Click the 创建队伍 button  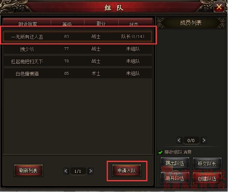click(207, 178)
